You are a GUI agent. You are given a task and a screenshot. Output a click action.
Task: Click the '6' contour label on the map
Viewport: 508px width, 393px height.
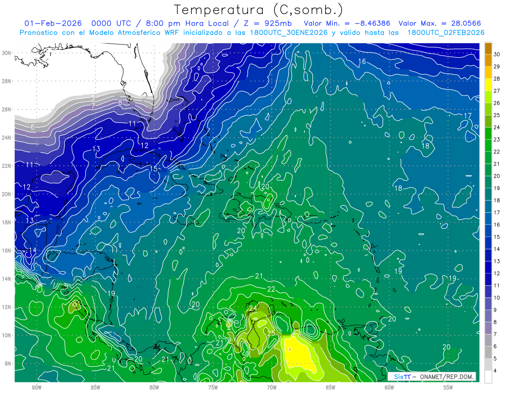tap(33, 127)
